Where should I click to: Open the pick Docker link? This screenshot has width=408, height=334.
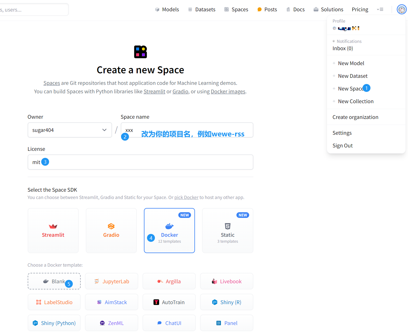pyautogui.click(x=186, y=197)
